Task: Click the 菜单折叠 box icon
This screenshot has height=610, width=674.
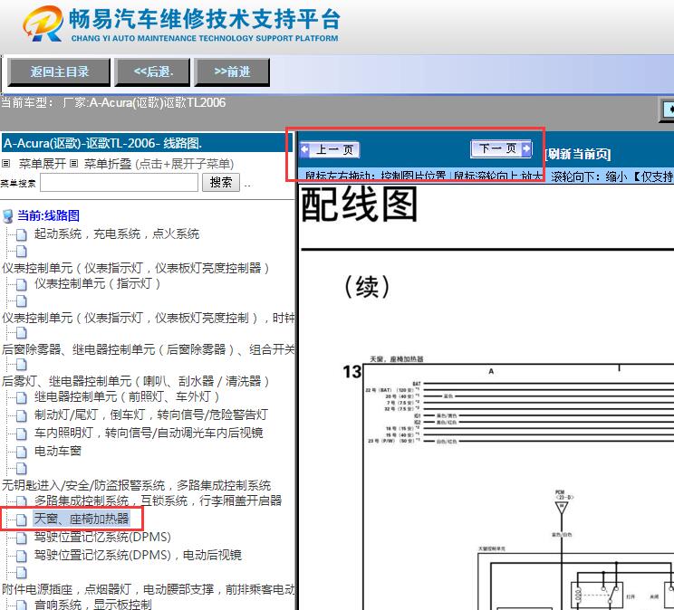Action: [x=74, y=164]
